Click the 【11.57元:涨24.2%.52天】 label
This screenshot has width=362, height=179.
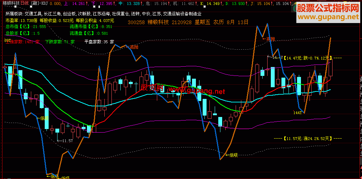click(308, 138)
